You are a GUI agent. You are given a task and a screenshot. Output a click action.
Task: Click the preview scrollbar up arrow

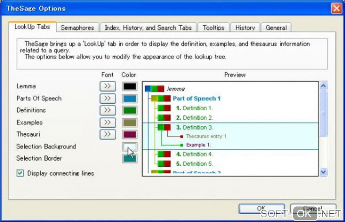pos(323,86)
